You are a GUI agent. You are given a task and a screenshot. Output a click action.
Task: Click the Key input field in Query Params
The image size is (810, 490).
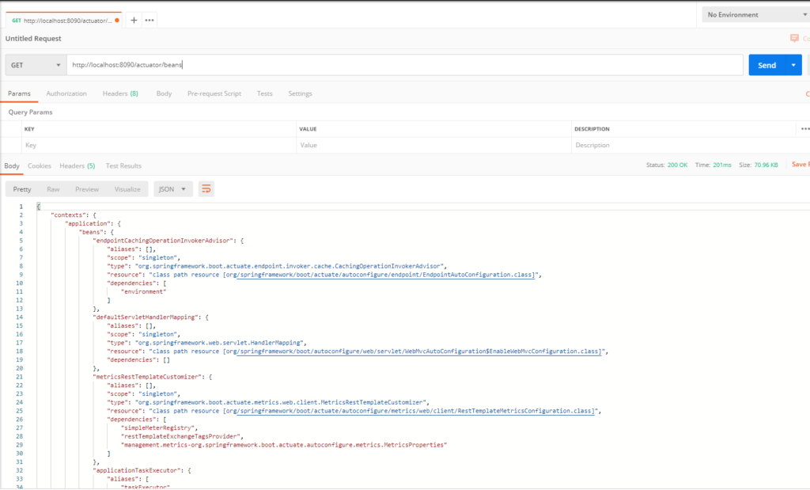[x=158, y=146]
